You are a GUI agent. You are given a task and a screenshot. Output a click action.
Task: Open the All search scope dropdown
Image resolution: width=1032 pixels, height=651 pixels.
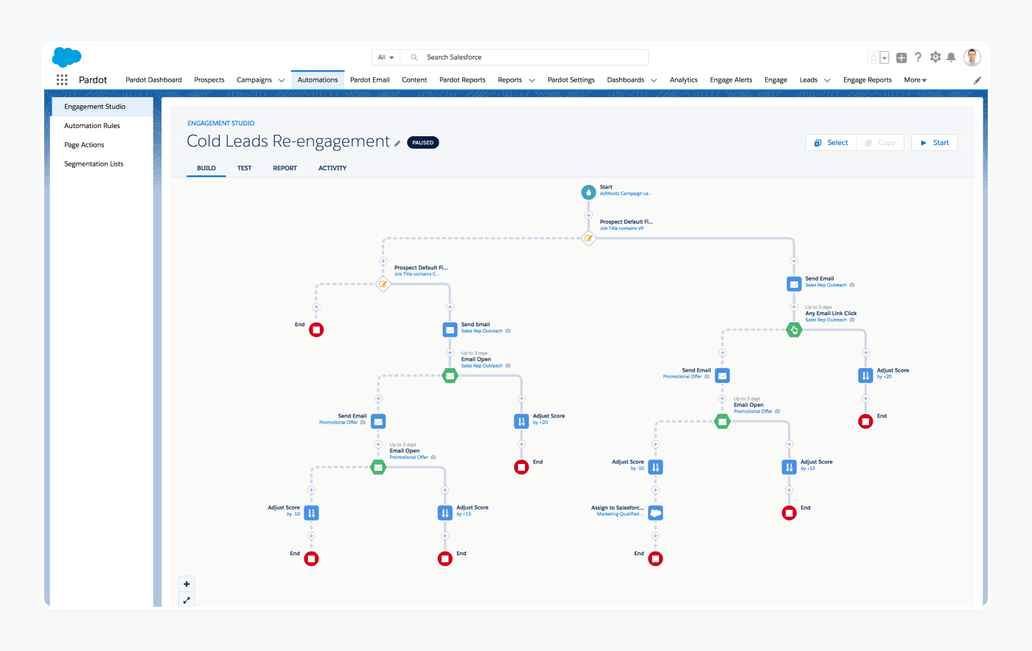point(385,57)
